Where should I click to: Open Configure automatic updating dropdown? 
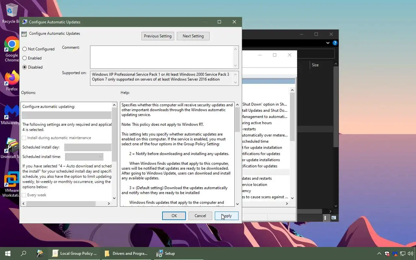pos(67,115)
